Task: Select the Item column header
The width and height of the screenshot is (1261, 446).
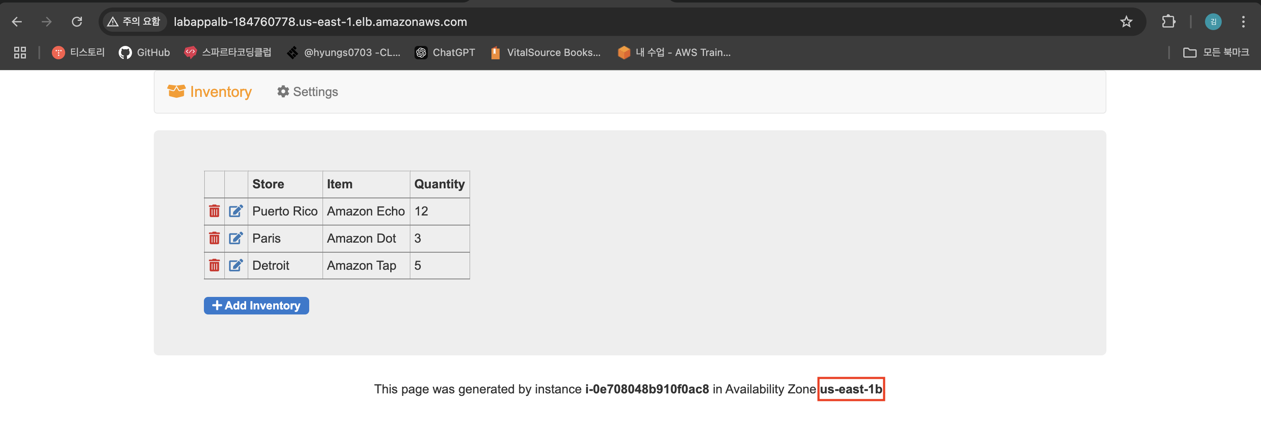Action: [366, 184]
